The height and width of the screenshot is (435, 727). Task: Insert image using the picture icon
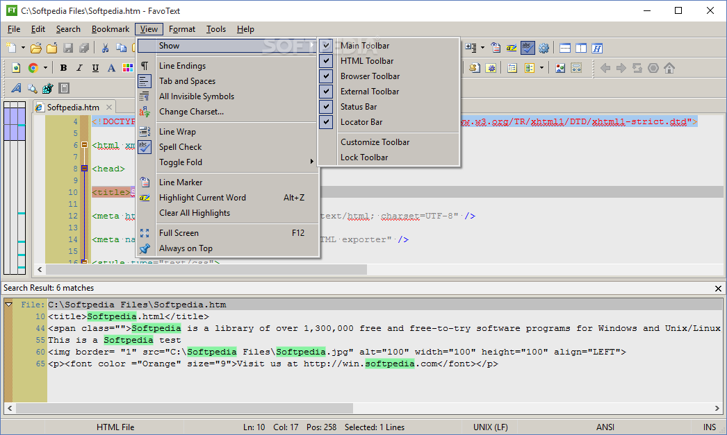[x=560, y=68]
